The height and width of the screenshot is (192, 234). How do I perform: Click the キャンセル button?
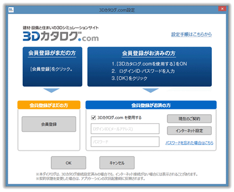point(117,163)
